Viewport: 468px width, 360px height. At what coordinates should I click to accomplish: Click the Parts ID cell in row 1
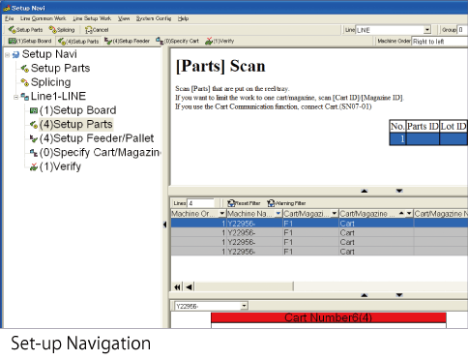[x=423, y=139]
